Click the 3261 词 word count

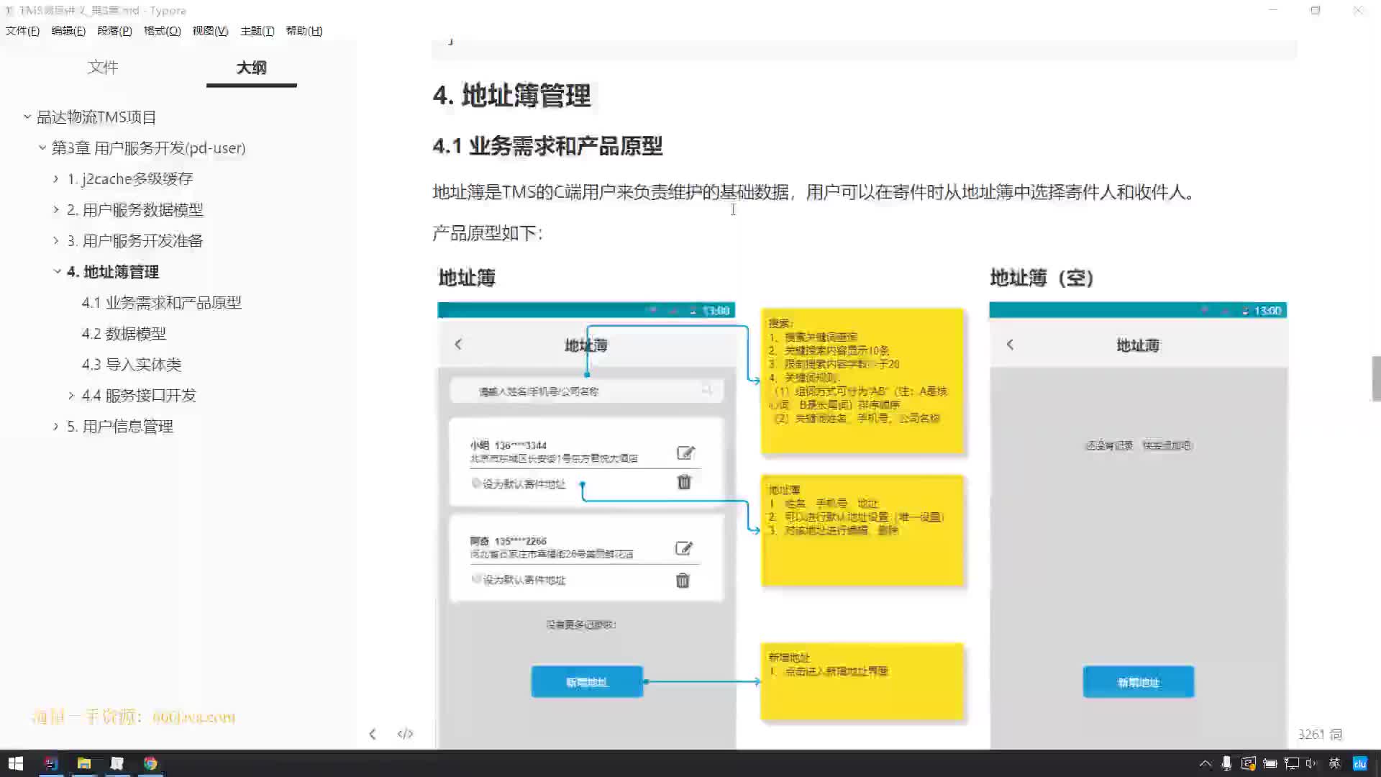pyautogui.click(x=1320, y=734)
